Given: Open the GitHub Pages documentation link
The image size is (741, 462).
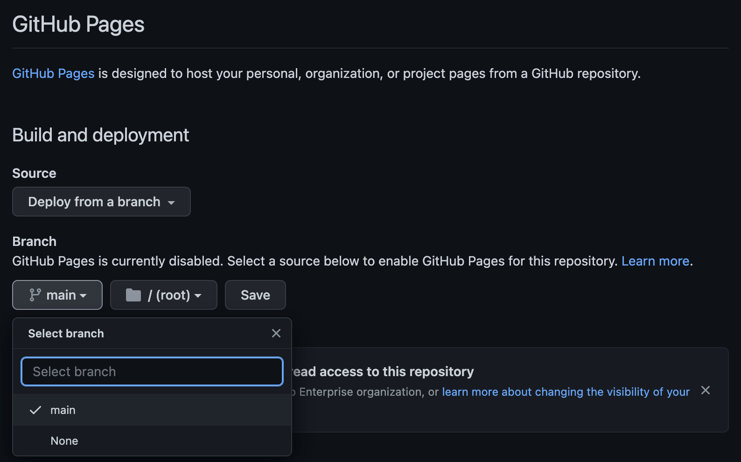Looking at the screenshot, I should coord(53,73).
